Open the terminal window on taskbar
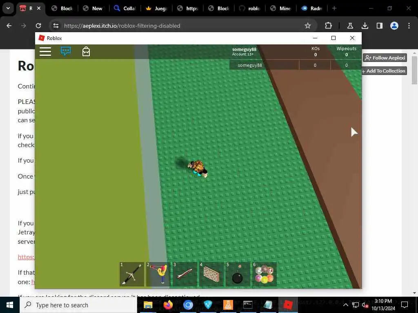This screenshot has height=313, width=418. 248,305
